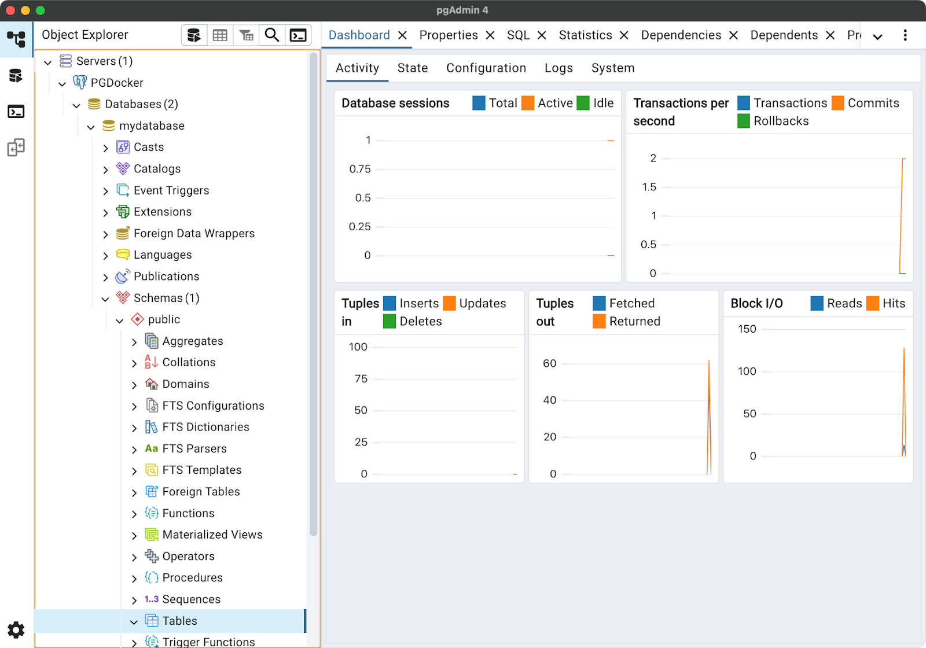Collapse the PGDocker server node
Image resolution: width=926 pixels, height=648 pixels.
[63, 83]
